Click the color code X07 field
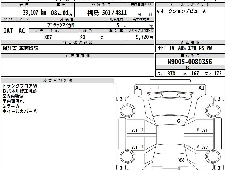The image size is (226, 170). pyautogui.click(x=48, y=37)
